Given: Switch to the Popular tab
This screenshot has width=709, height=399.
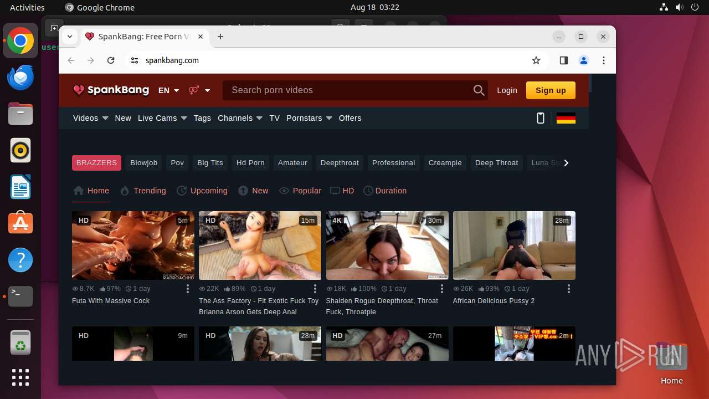Looking at the screenshot, I should pyautogui.click(x=300, y=191).
